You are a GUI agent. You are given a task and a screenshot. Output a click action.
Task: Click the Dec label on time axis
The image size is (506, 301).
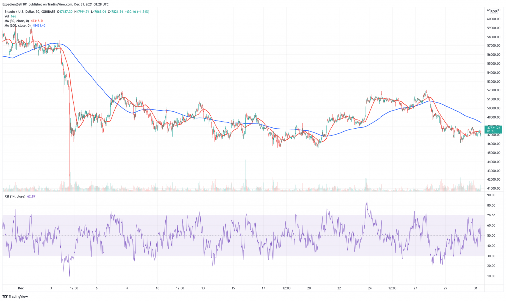point(21,288)
